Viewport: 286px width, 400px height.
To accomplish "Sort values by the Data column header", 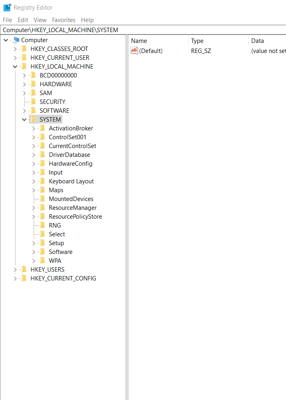I will (x=268, y=41).
